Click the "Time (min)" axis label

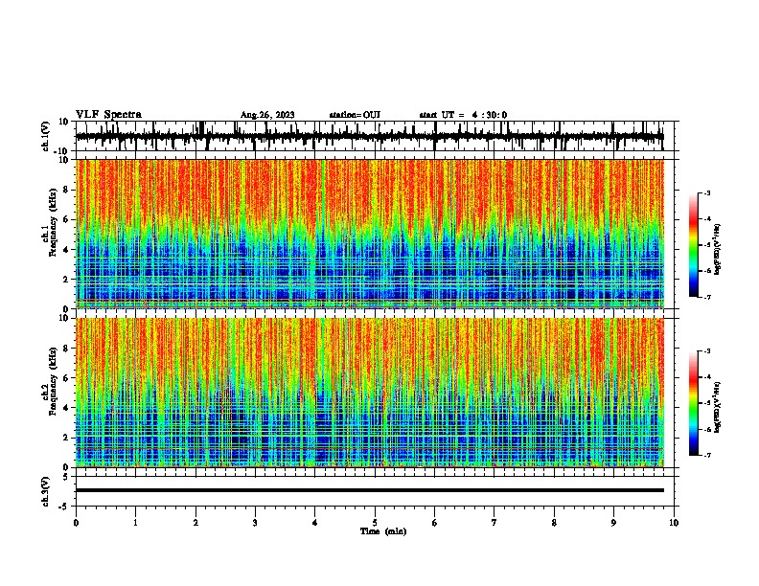(x=383, y=531)
